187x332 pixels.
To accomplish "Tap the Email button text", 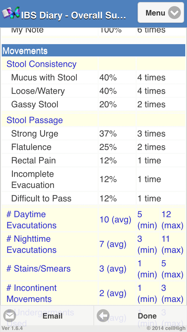I will click(53, 316).
